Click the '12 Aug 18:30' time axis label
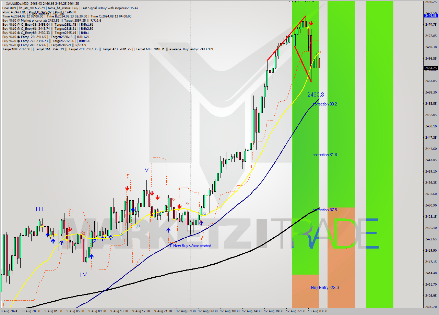The width and height of the screenshot is (439, 315). pyautogui.click(x=274, y=311)
